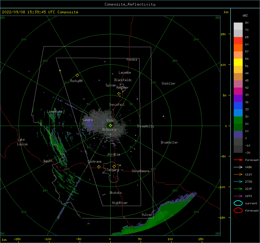Click the Calgary city label
Image resolution: width=260 pixels, height=243 pixels.
pyautogui.click(x=113, y=170)
